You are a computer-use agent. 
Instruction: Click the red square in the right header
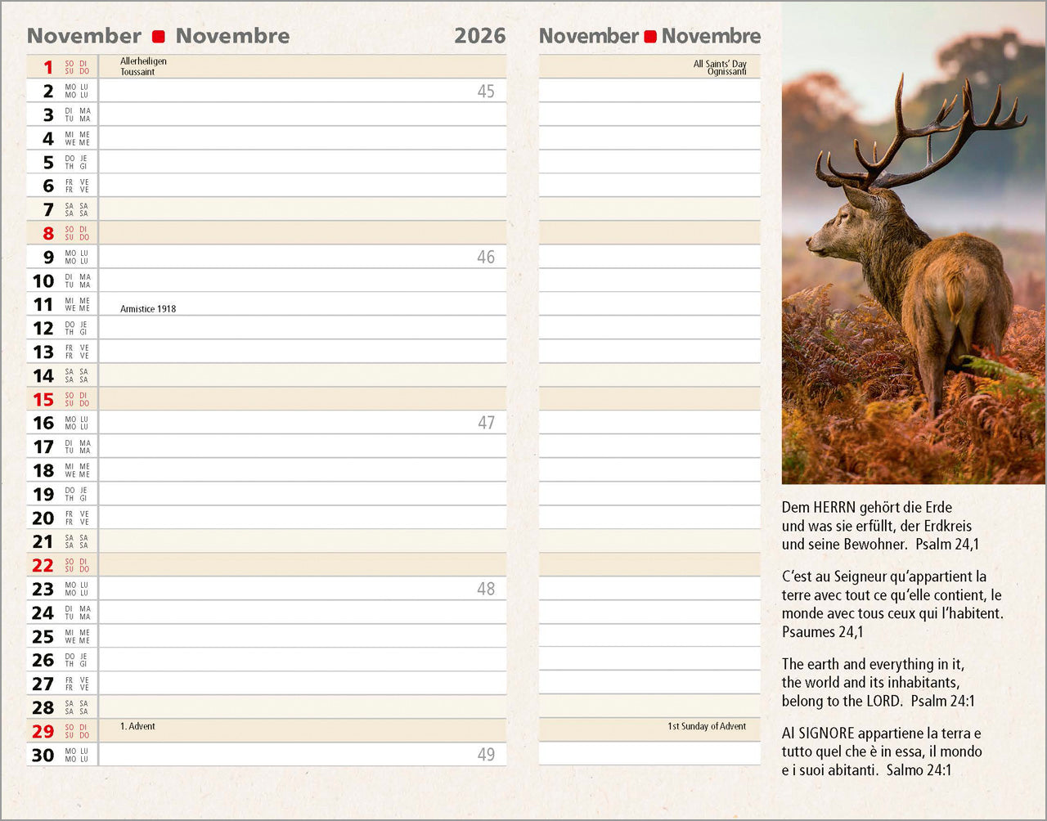click(650, 37)
